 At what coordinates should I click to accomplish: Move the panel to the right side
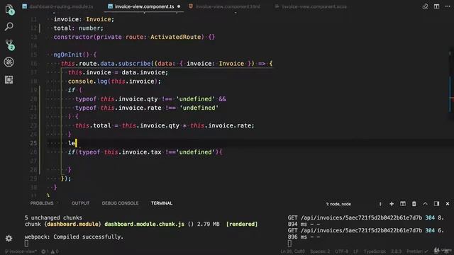click(436, 204)
